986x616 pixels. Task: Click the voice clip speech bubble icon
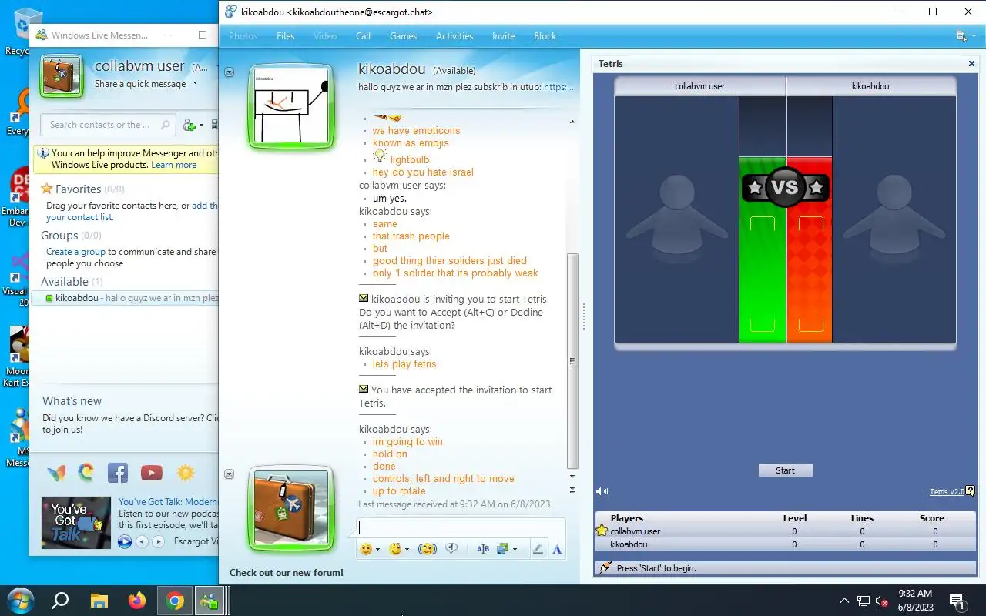(x=452, y=549)
